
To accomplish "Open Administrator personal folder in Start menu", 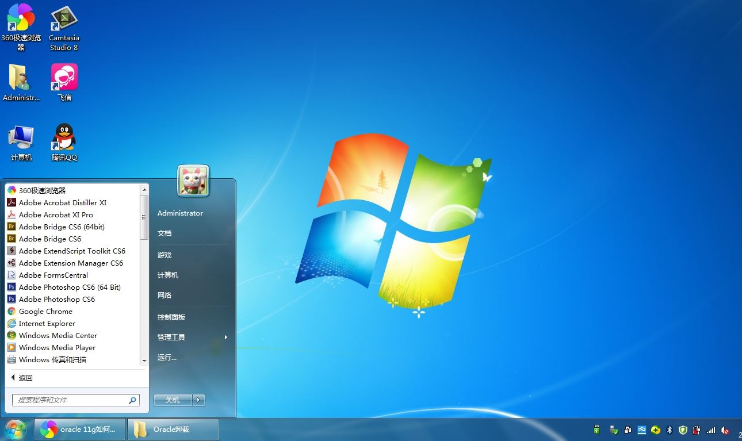I will pyautogui.click(x=180, y=213).
